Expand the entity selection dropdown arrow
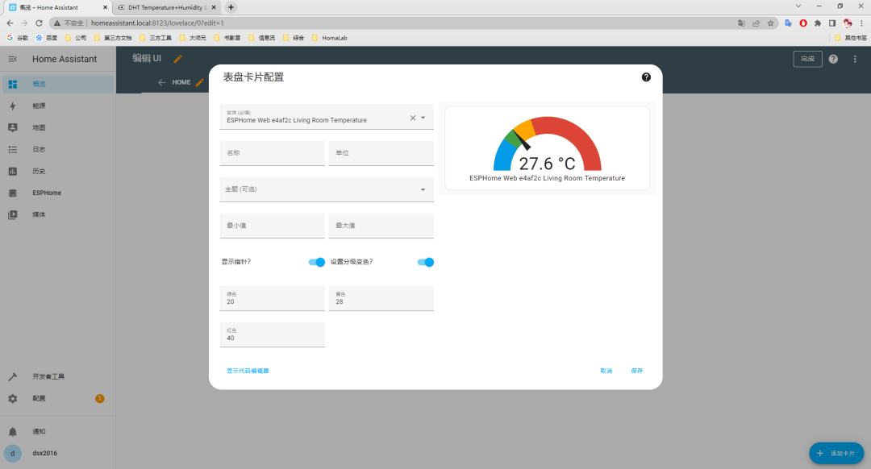Viewport: 871px width, 469px height. pos(423,116)
